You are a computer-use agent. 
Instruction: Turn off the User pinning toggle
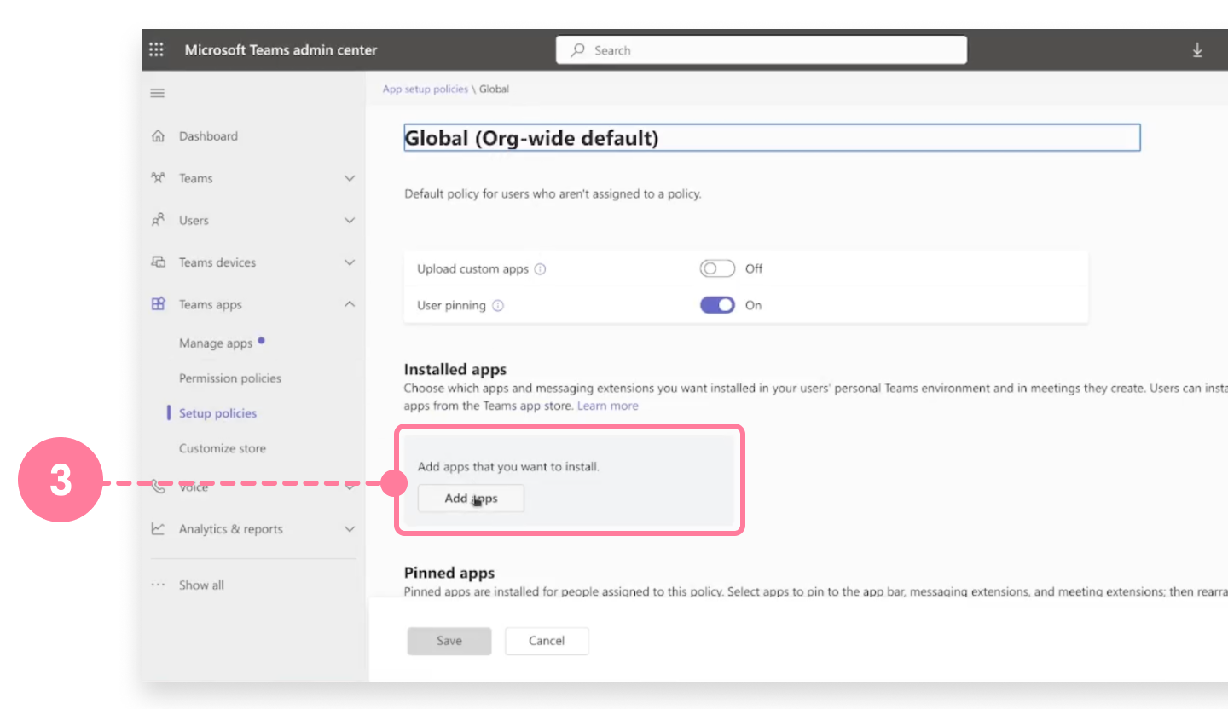pyautogui.click(x=717, y=305)
